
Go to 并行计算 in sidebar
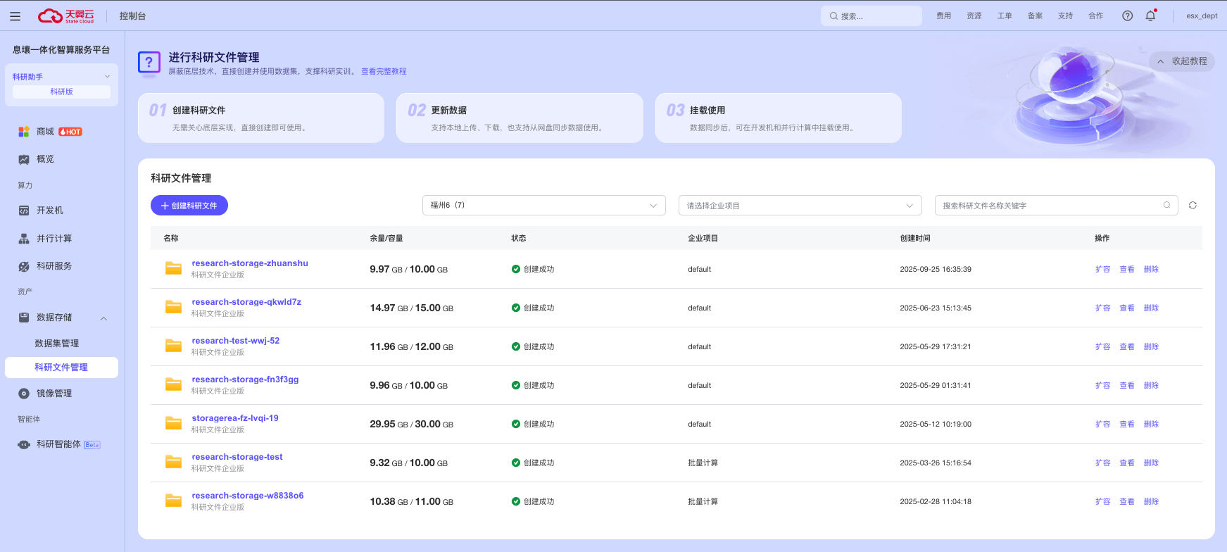(54, 239)
